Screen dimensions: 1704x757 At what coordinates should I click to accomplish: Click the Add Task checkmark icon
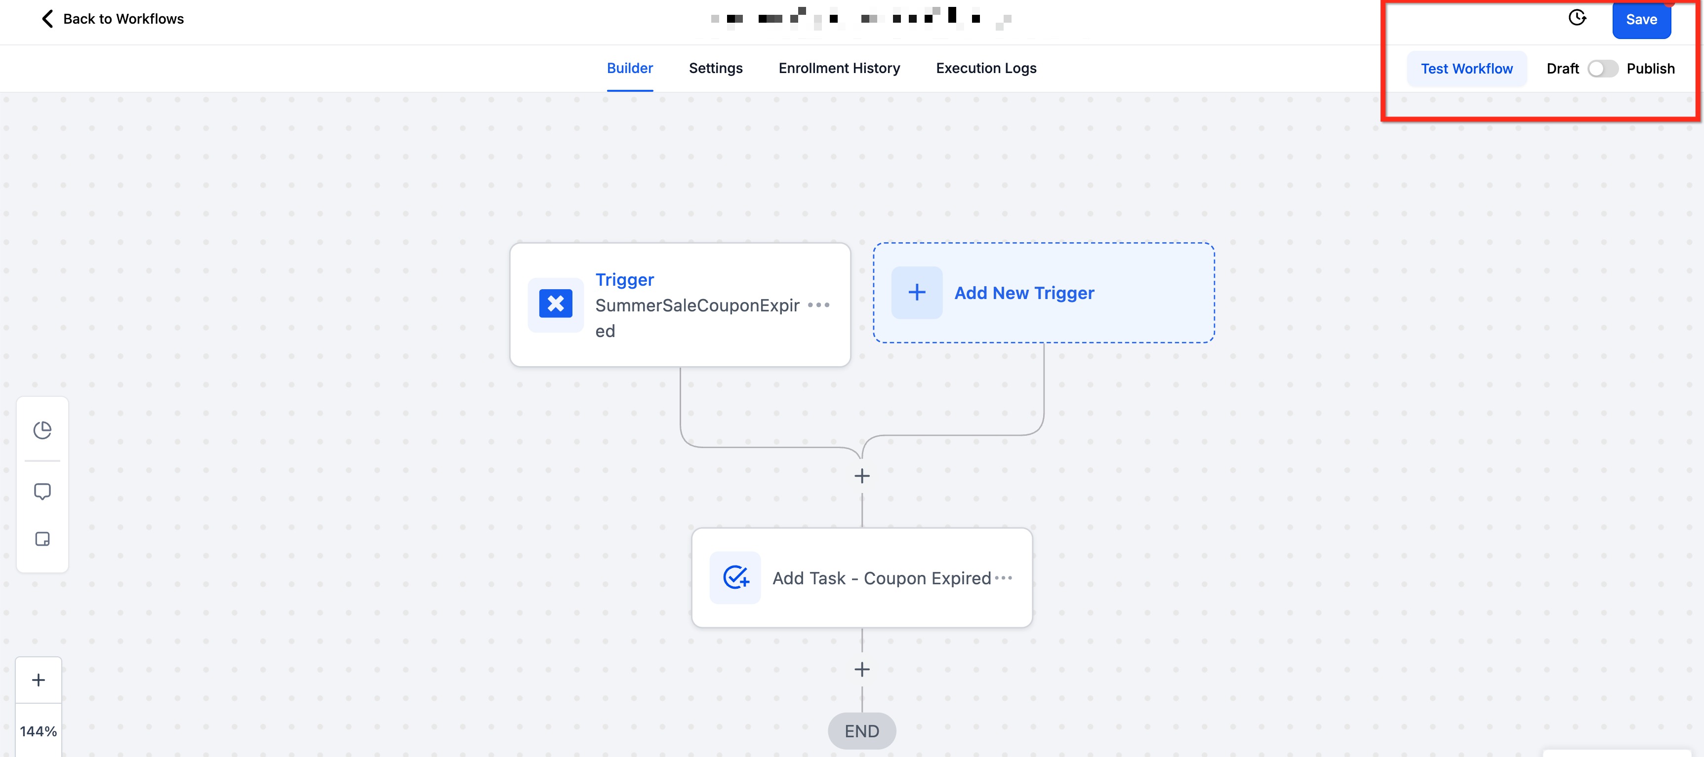pos(735,578)
